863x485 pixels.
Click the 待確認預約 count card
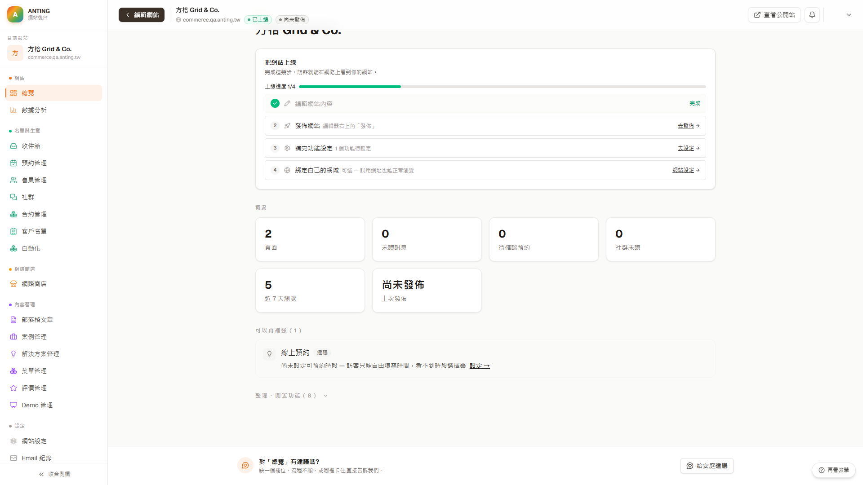click(544, 239)
